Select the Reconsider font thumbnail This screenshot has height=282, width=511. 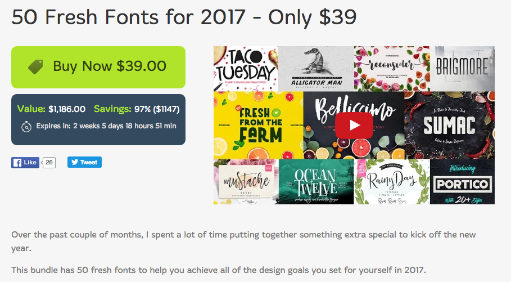point(391,69)
